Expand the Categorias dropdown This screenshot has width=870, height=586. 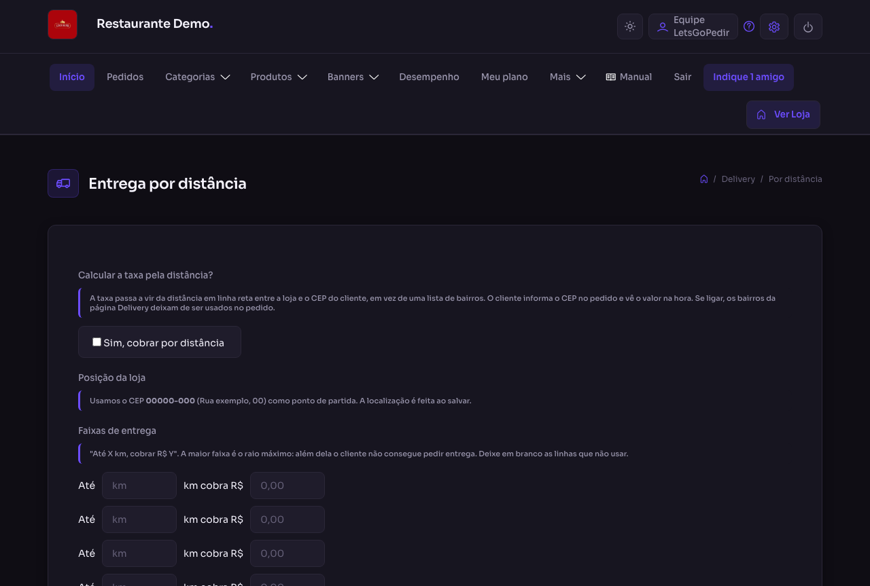click(x=198, y=77)
